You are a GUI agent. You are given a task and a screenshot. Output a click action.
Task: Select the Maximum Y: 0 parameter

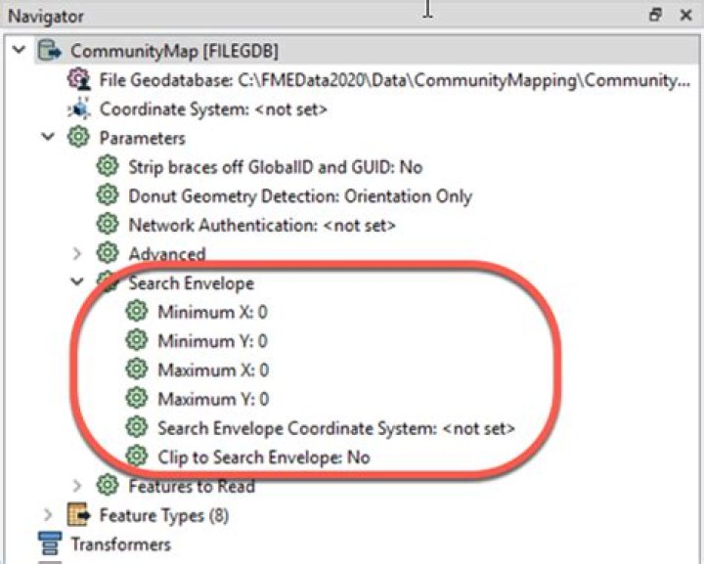(212, 399)
